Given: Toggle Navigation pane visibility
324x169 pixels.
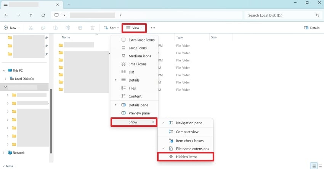Looking at the screenshot, I should click(185, 123).
